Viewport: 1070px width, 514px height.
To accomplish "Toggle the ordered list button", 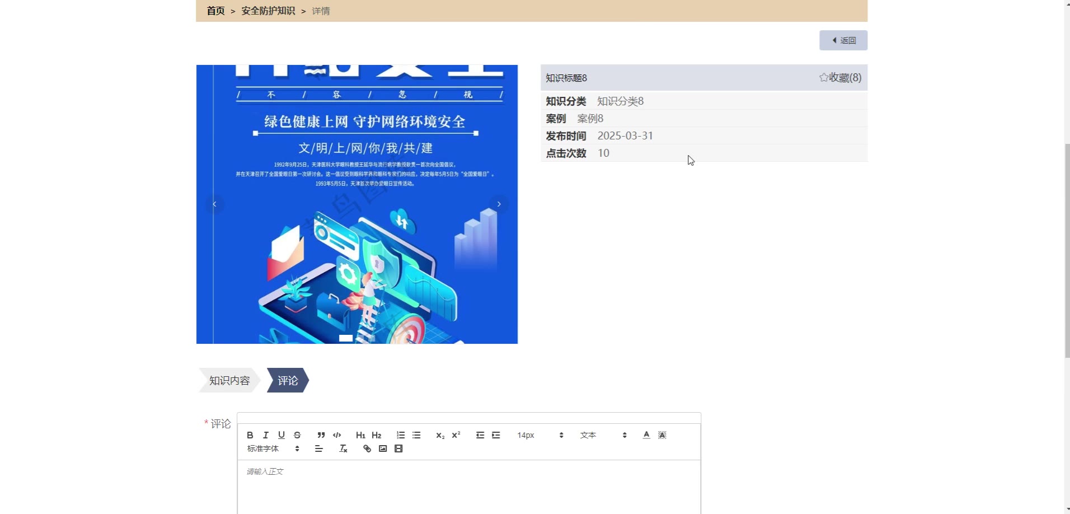I will tap(401, 435).
